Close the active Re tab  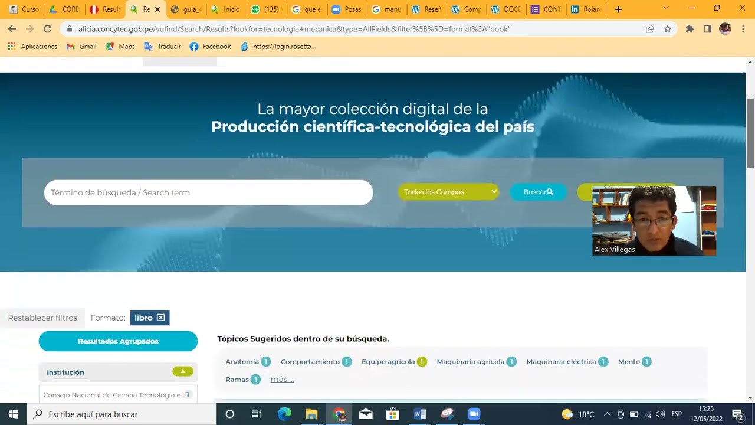pos(157,9)
